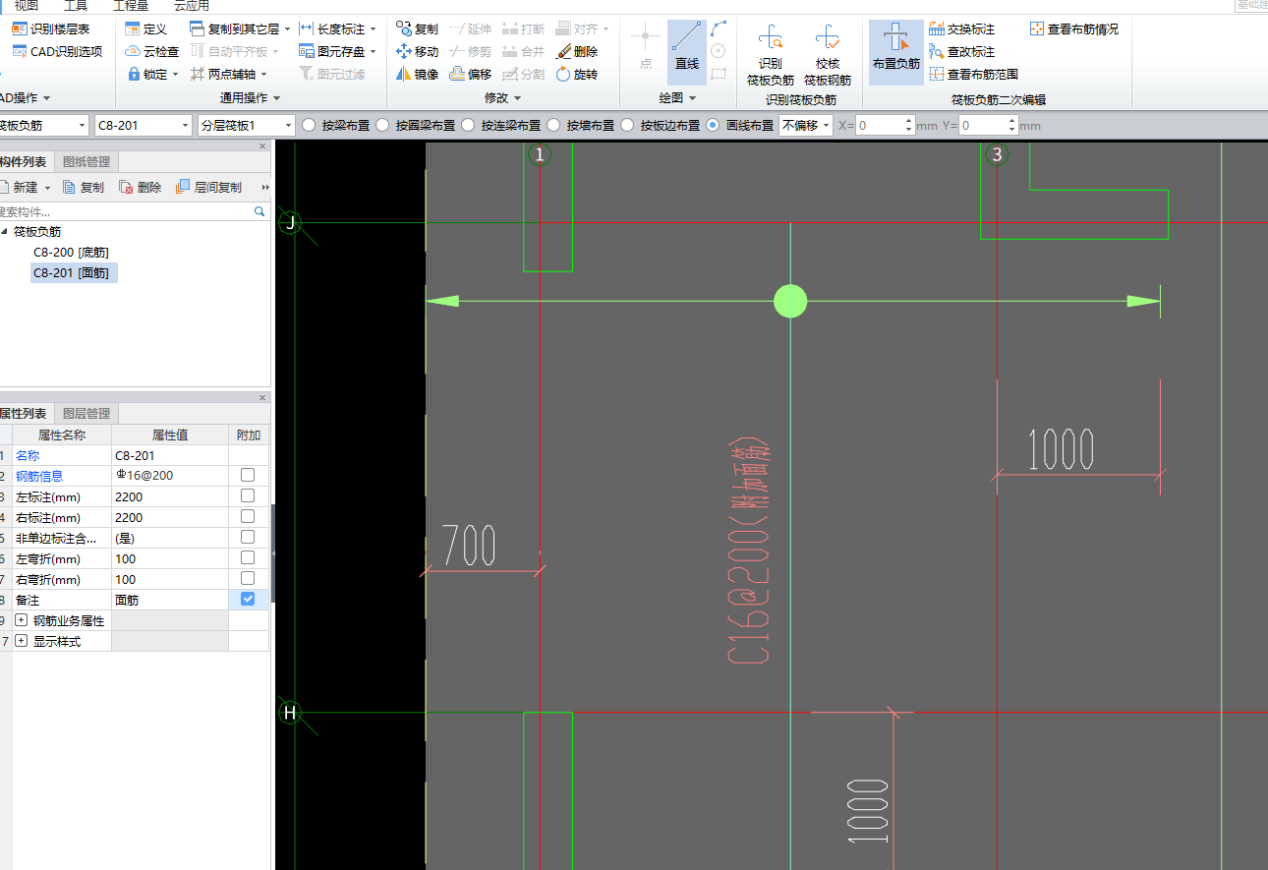Select the 直线 line drawing tool
1268x870 pixels.
(x=687, y=50)
